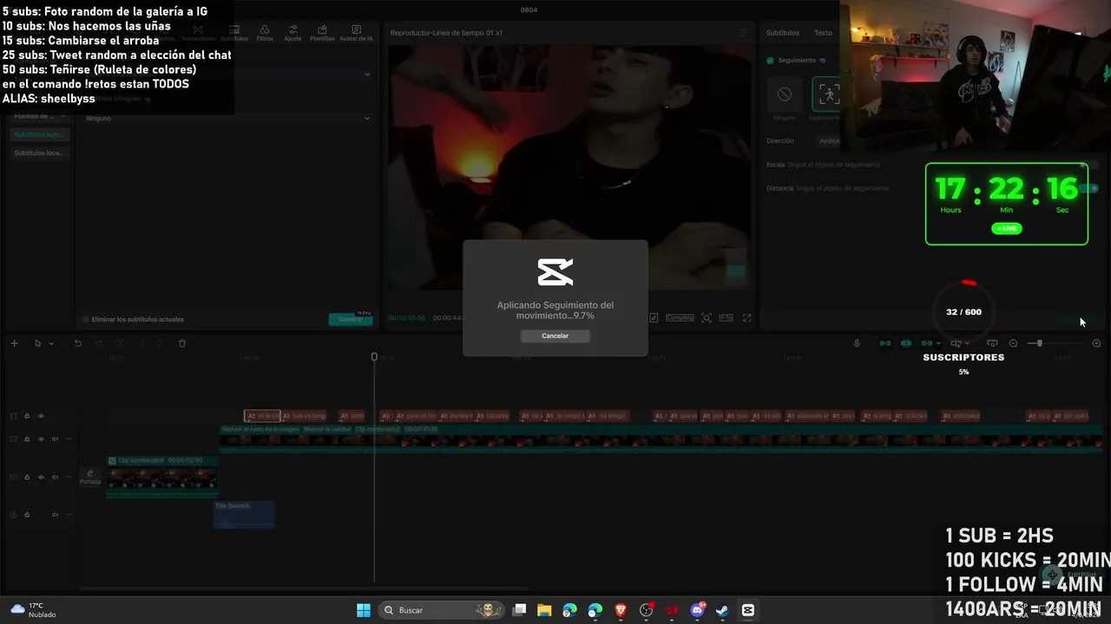Open the weather widget on taskbar
Screen dimensions: 1111x624
point(33,610)
